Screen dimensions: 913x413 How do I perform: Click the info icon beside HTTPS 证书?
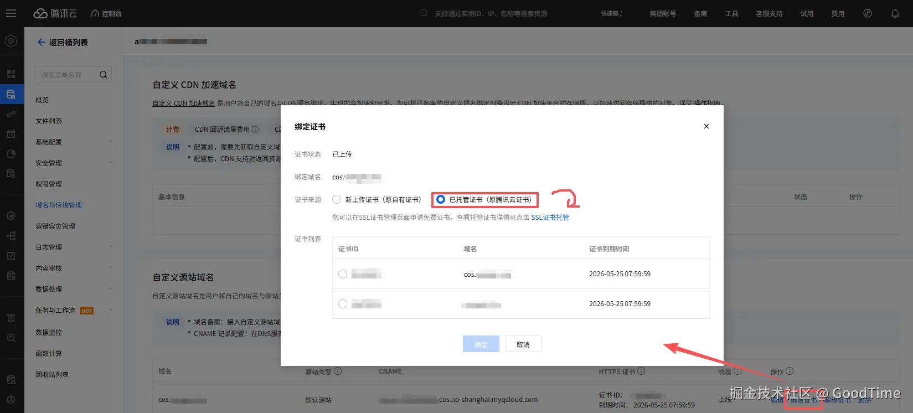(641, 371)
